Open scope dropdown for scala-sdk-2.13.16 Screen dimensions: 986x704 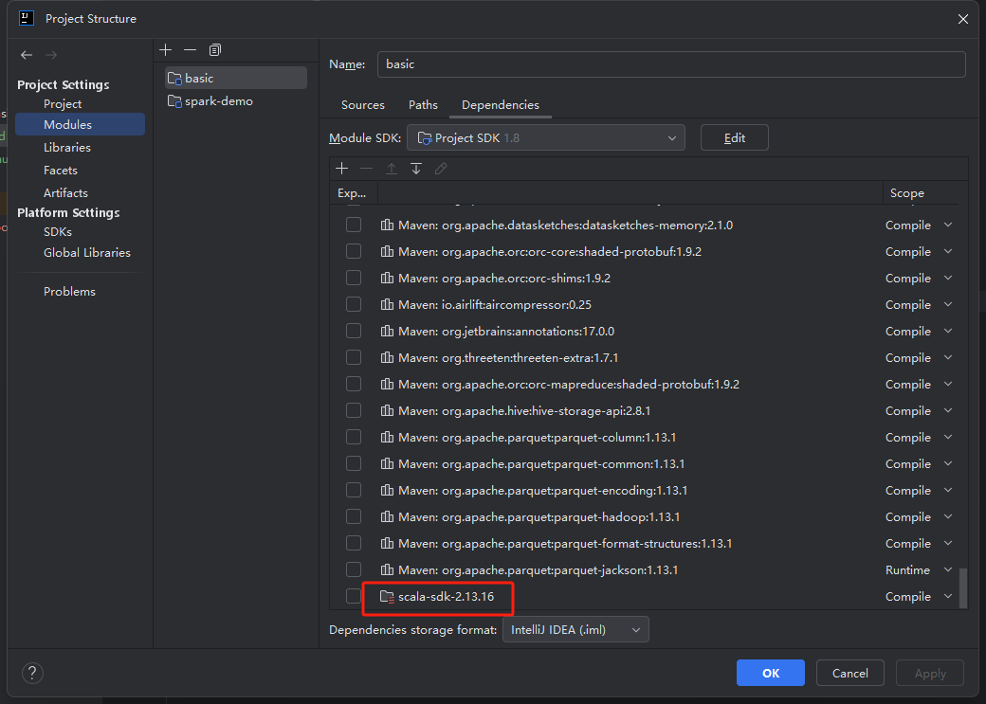click(948, 596)
